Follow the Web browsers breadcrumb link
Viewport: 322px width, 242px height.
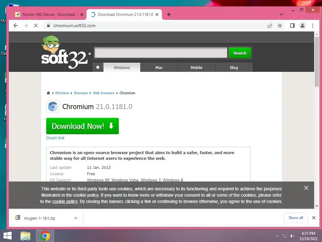point(104,93)
